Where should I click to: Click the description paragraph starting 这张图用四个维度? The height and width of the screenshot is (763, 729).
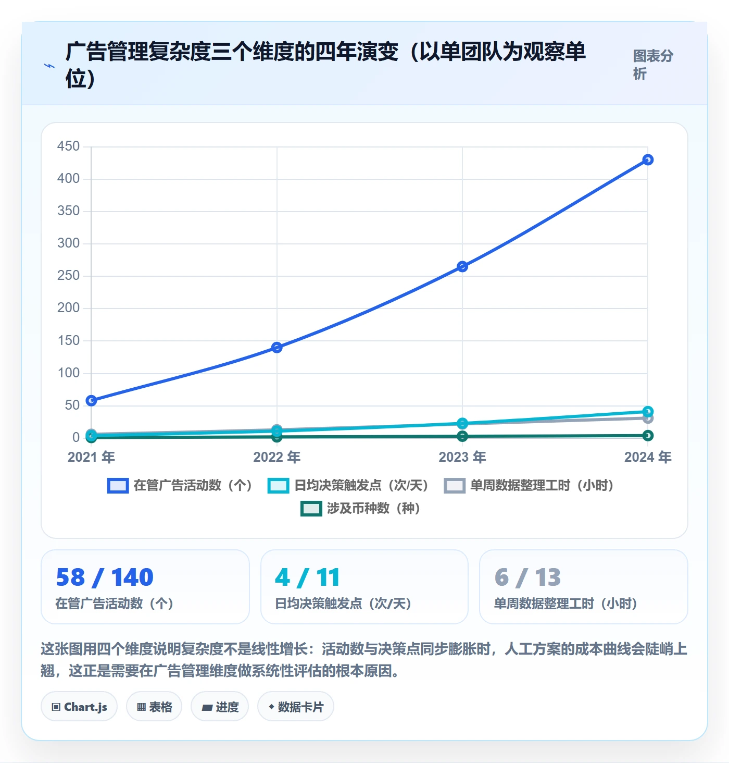[x=364, y=660]
